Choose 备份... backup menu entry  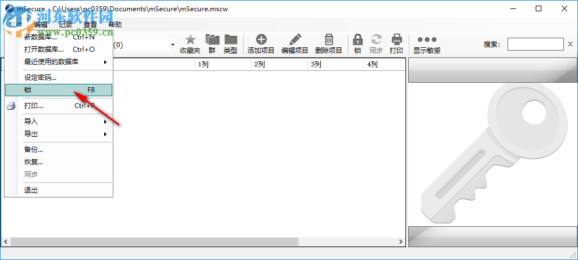59,150
